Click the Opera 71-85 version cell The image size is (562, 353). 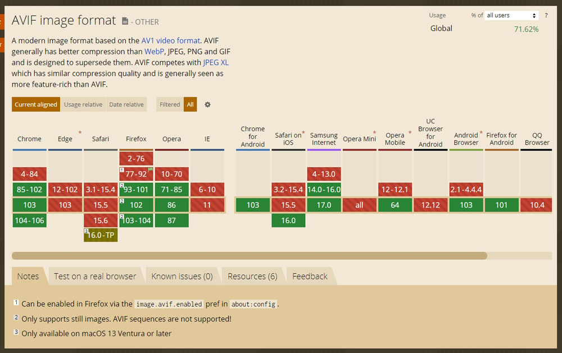(171, 189)
